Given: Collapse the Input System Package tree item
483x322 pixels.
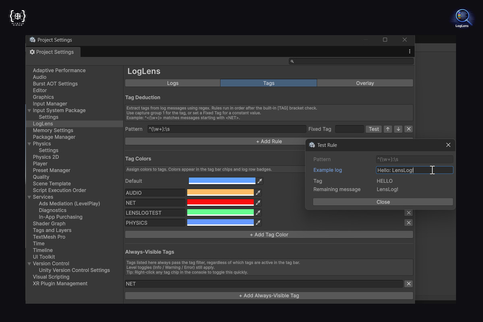Looking at the screenshot, I should pos(29,111).
